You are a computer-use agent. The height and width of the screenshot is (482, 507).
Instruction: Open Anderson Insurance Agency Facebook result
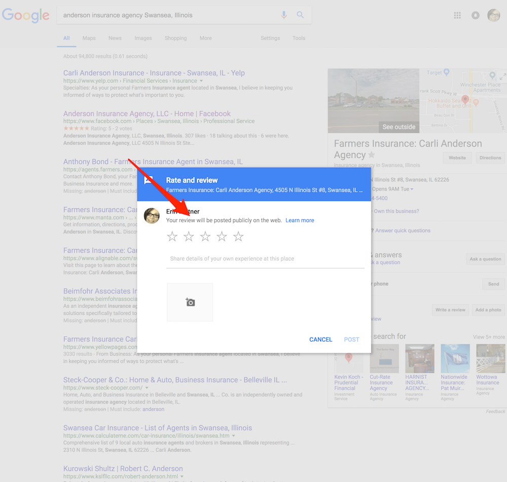(147, 114)
